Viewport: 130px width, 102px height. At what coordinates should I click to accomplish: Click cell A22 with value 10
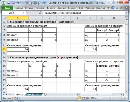coord(18,89)
